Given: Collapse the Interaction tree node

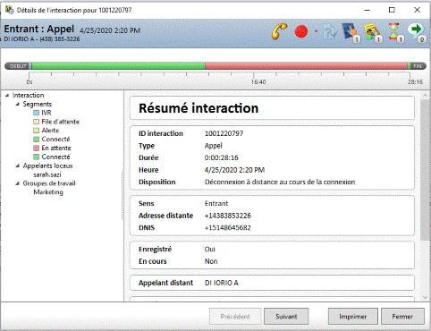Looking at the screenshot, I should coord(7,95).
